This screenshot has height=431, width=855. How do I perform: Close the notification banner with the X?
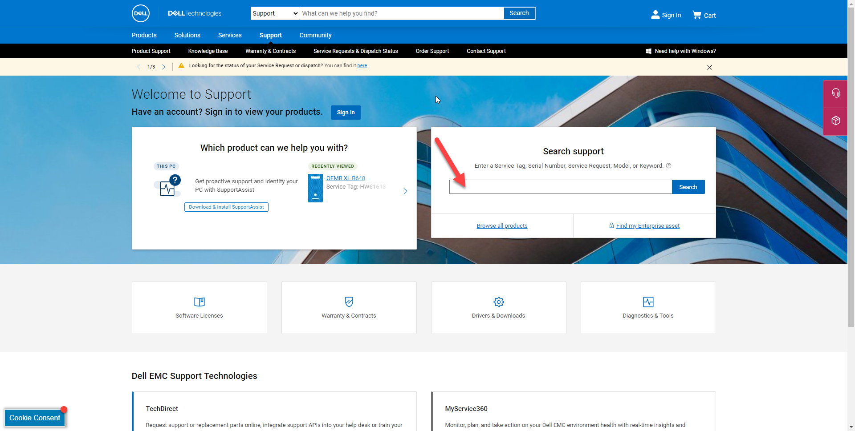click(x=709, y=67)
